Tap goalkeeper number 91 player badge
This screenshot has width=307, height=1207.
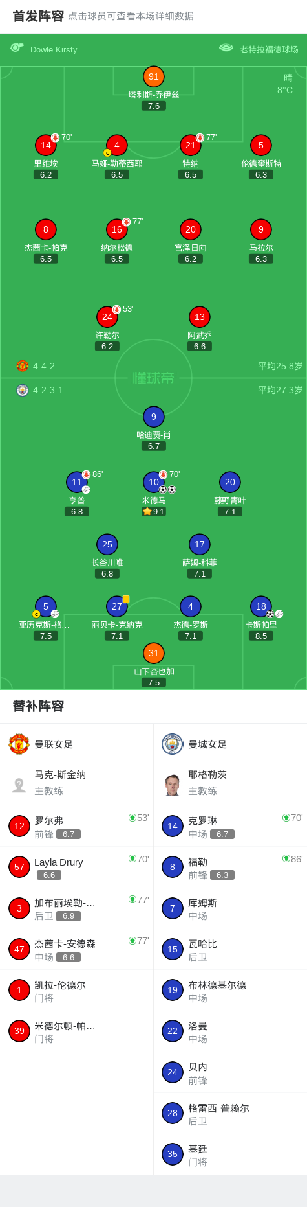pos(153,76)
